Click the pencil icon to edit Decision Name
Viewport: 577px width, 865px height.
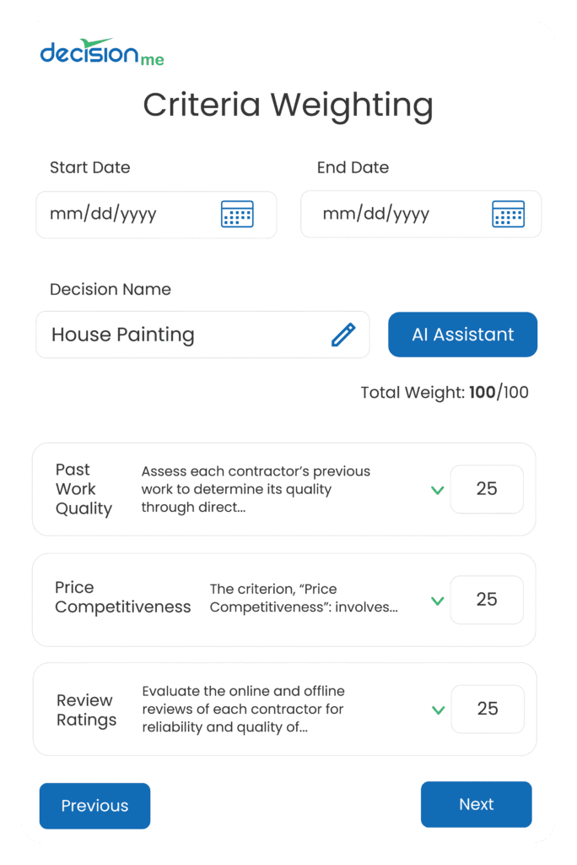point(342,335)
